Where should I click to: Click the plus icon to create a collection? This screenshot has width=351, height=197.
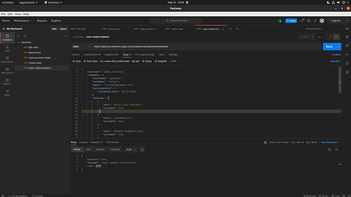19,36
